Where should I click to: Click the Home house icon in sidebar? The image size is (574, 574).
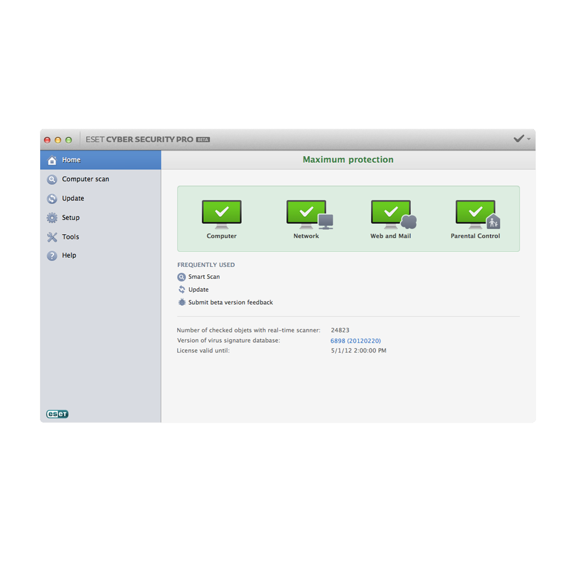coord(52,160)
